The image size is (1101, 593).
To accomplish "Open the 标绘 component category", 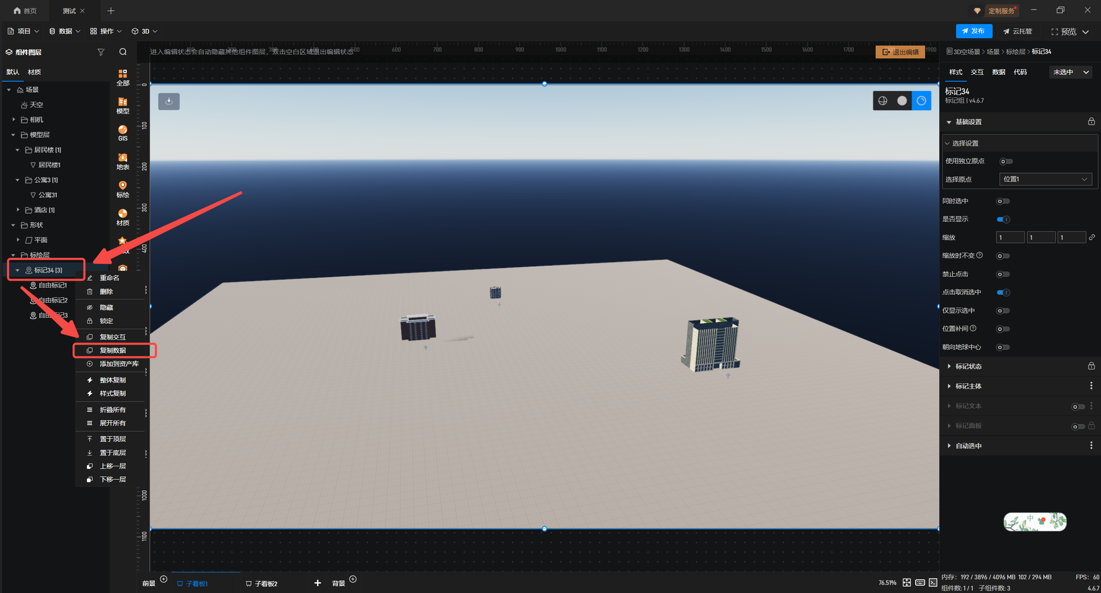I will [123, 189].
